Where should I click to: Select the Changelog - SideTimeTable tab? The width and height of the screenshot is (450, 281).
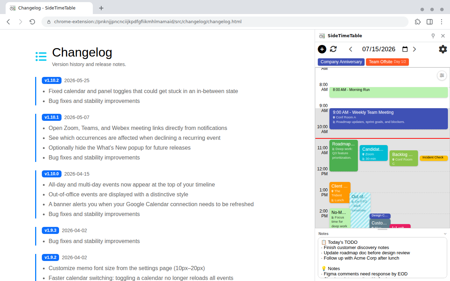[49, 8]
